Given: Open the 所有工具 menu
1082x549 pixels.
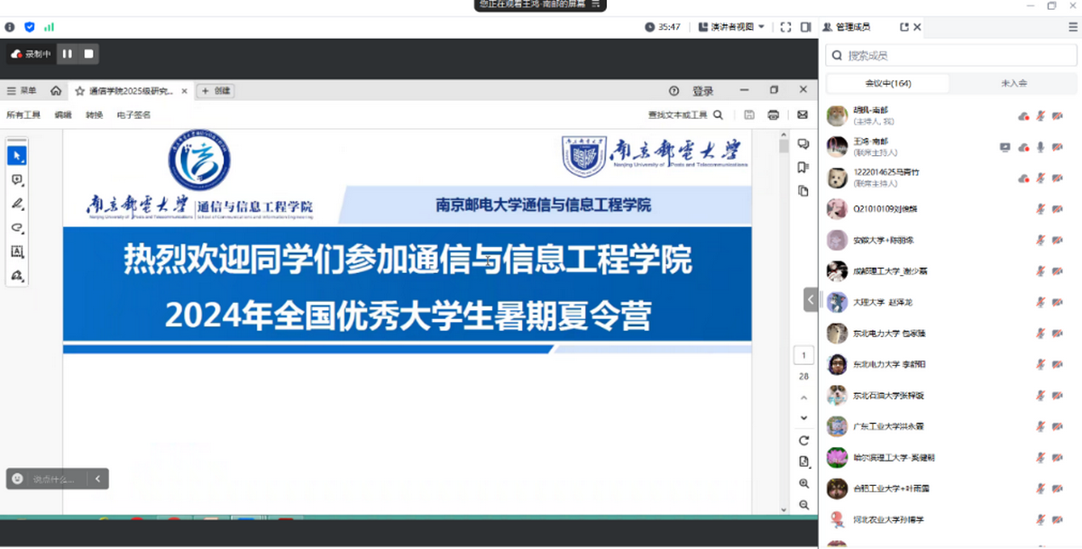Looking at the screenshot, I should (23, 114).
